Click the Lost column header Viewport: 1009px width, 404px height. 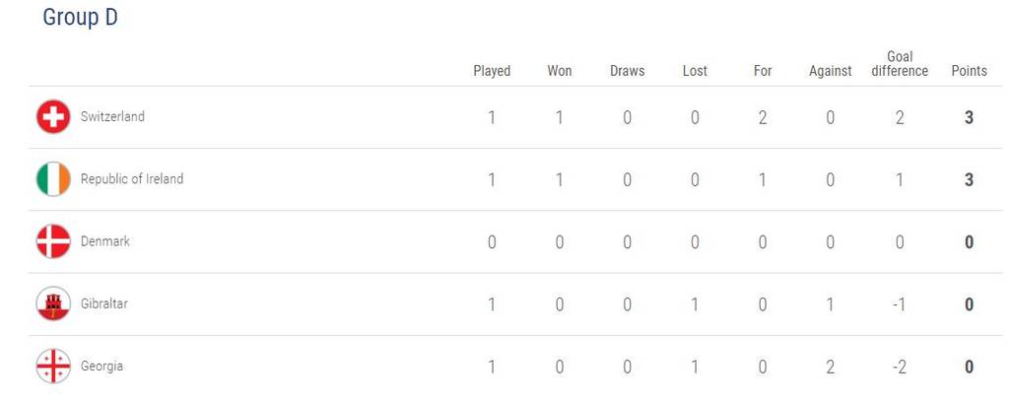695,71
